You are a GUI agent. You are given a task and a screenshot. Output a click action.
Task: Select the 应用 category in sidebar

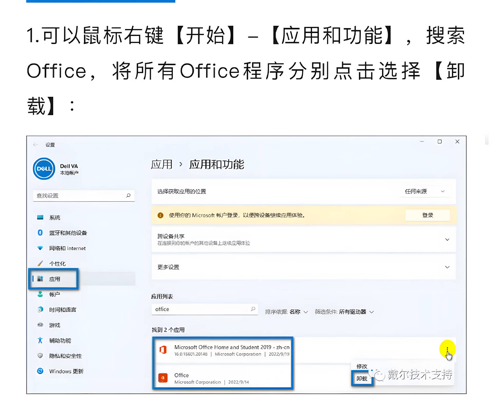coord(54,279)
